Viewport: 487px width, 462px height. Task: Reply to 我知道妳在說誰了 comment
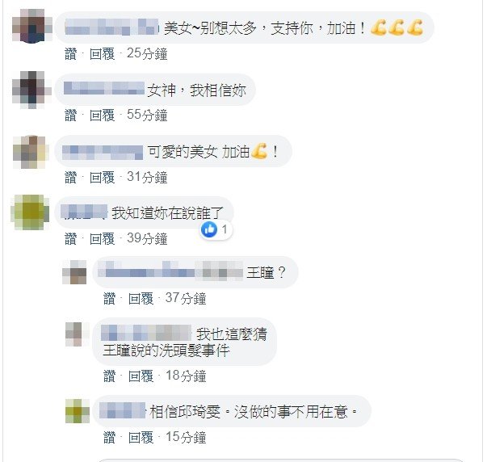(x=103, y=238)
